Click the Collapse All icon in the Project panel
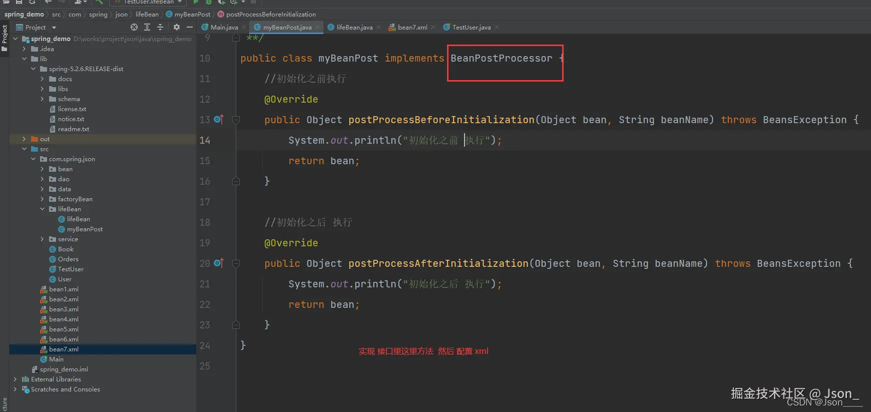 click(160, 27)
